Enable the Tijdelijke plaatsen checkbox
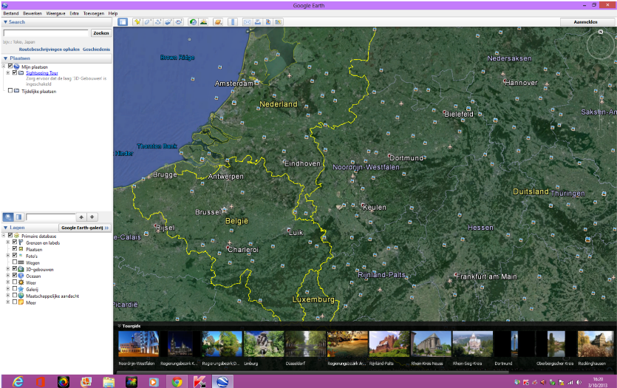 [10, 90]
